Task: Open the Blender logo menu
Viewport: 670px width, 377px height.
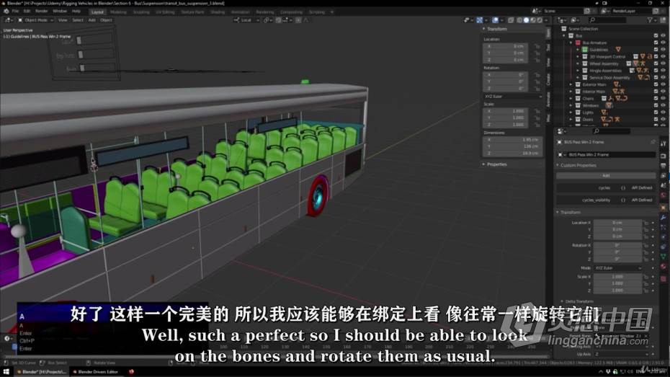Action: (x=6, y=12)
